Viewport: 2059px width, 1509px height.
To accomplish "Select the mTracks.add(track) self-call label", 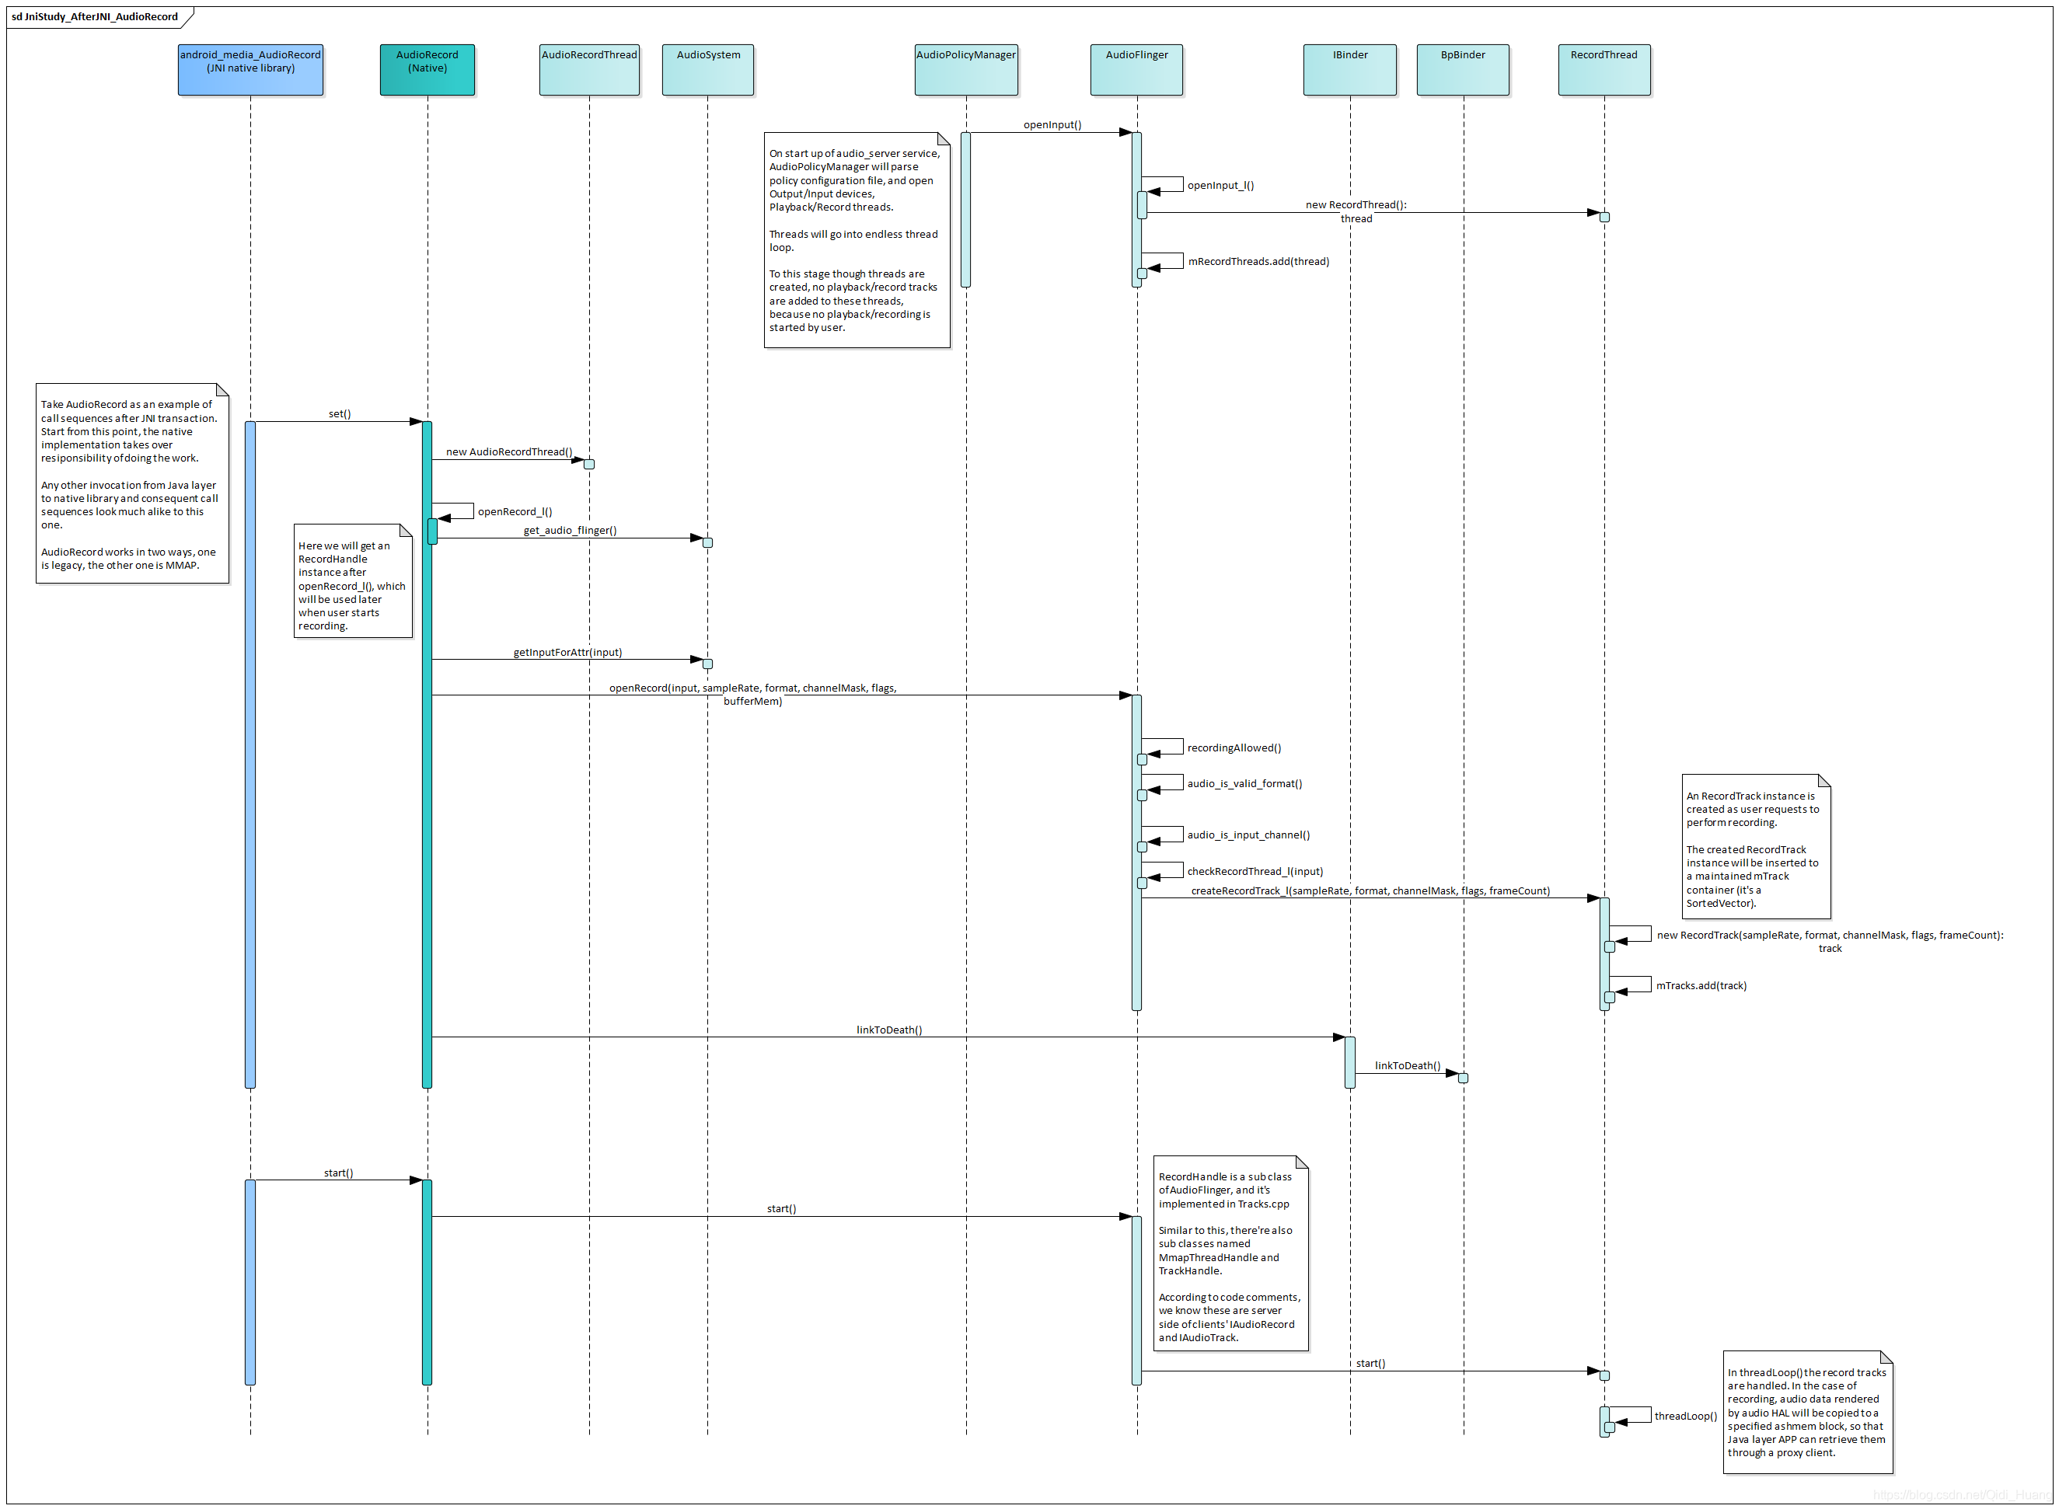I will [1700, 985].
